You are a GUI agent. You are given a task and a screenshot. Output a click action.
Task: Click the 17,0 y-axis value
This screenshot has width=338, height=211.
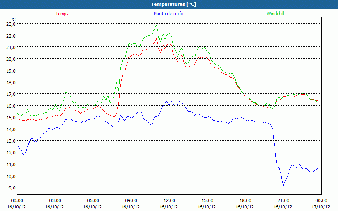pyautogui.click(x=11, y=94)
